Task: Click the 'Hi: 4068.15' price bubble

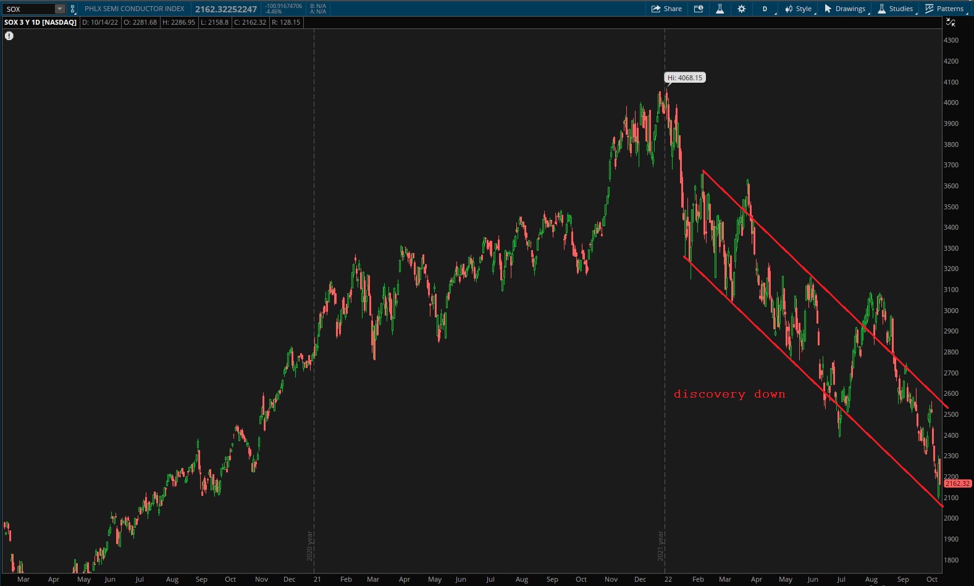Action: [685, 78]
